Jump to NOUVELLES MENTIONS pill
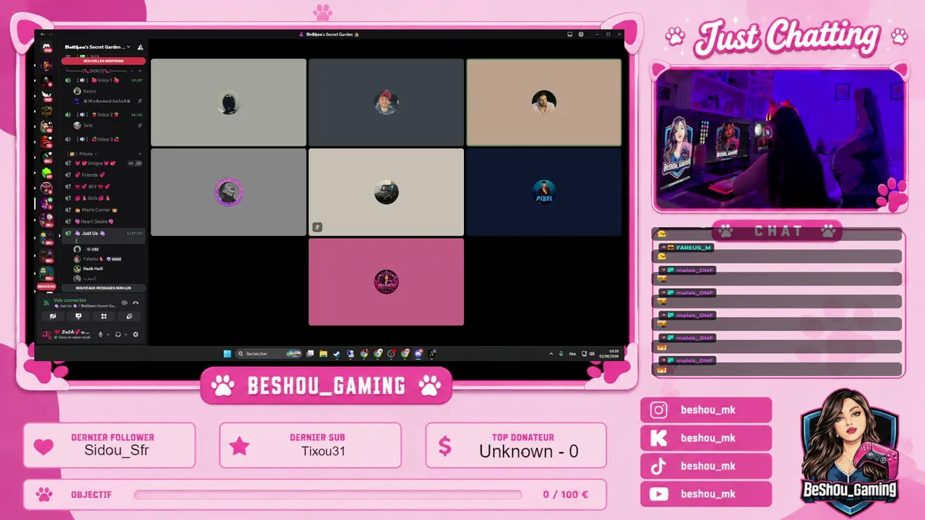This screenshot has width=925, height=520. coord(104,61)
